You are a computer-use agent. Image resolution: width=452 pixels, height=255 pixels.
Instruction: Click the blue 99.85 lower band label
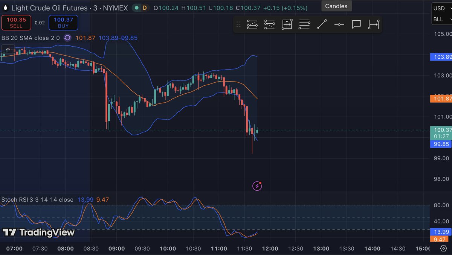point(441,144)
